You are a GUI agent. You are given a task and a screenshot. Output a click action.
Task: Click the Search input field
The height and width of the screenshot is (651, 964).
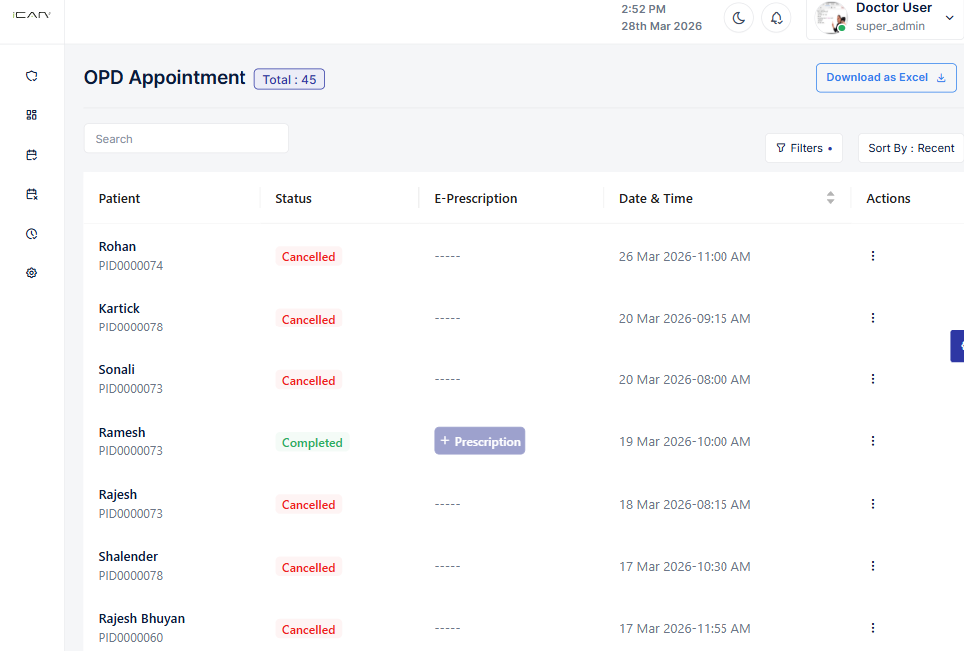(187, 139)
